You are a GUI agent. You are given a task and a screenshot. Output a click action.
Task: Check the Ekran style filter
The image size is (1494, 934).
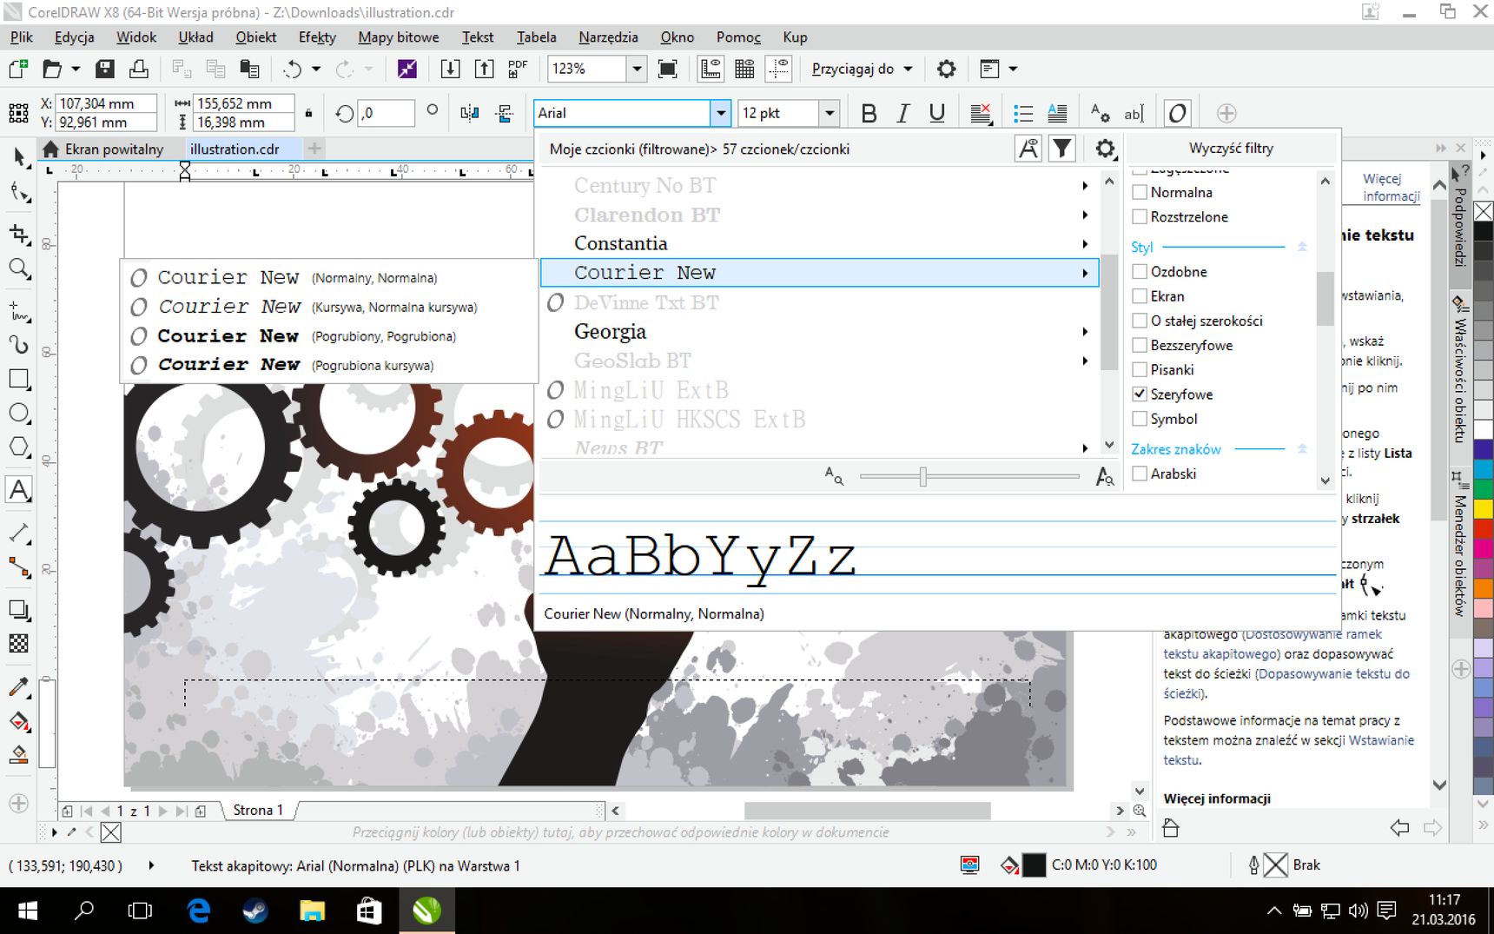tap(1140, 296)
